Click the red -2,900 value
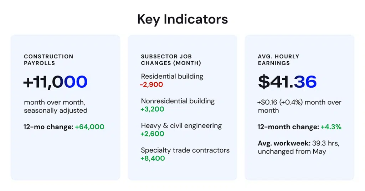The width and height of the screenshot is (365, 191). 151,84
